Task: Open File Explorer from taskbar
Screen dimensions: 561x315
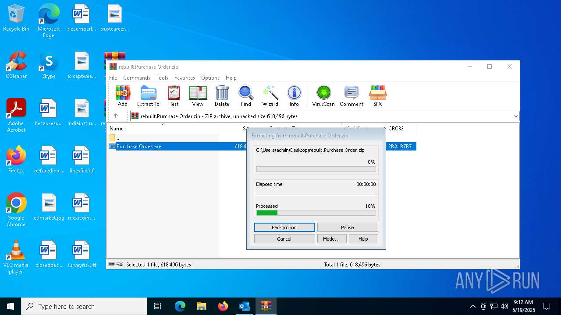Action: pyautogui.click(x=201, y=306)
